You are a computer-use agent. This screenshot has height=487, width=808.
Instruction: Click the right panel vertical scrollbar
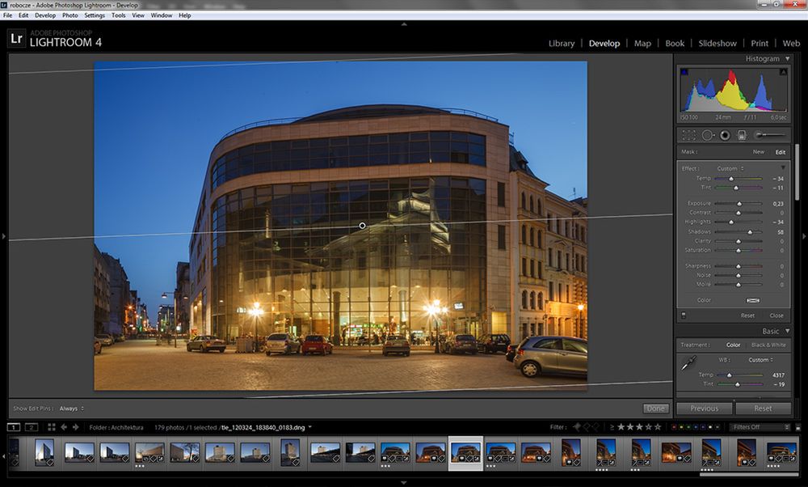[x=797, y=173]
